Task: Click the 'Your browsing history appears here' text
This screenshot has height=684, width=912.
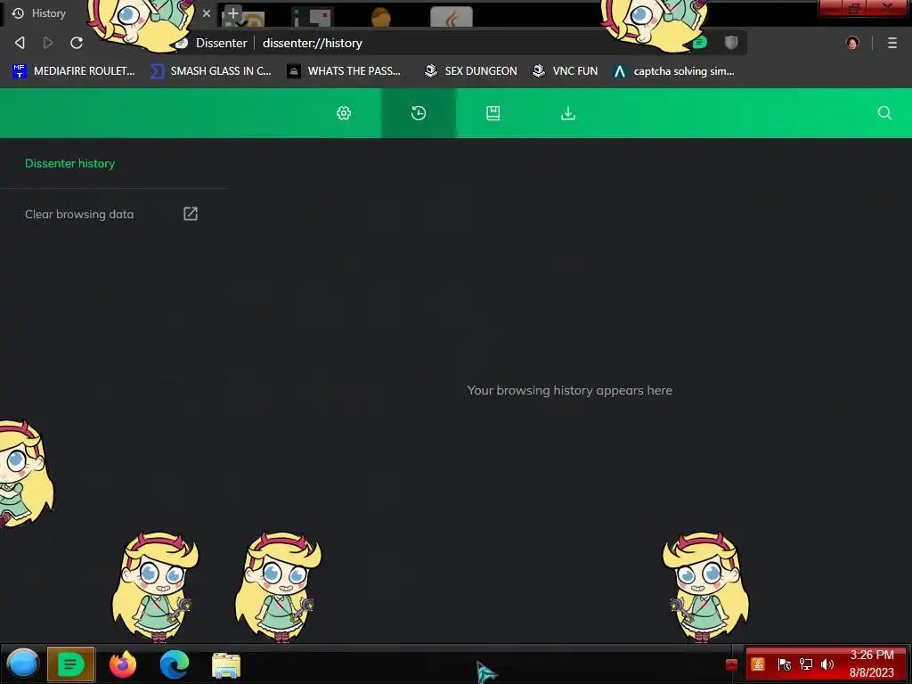Action: 569,390
